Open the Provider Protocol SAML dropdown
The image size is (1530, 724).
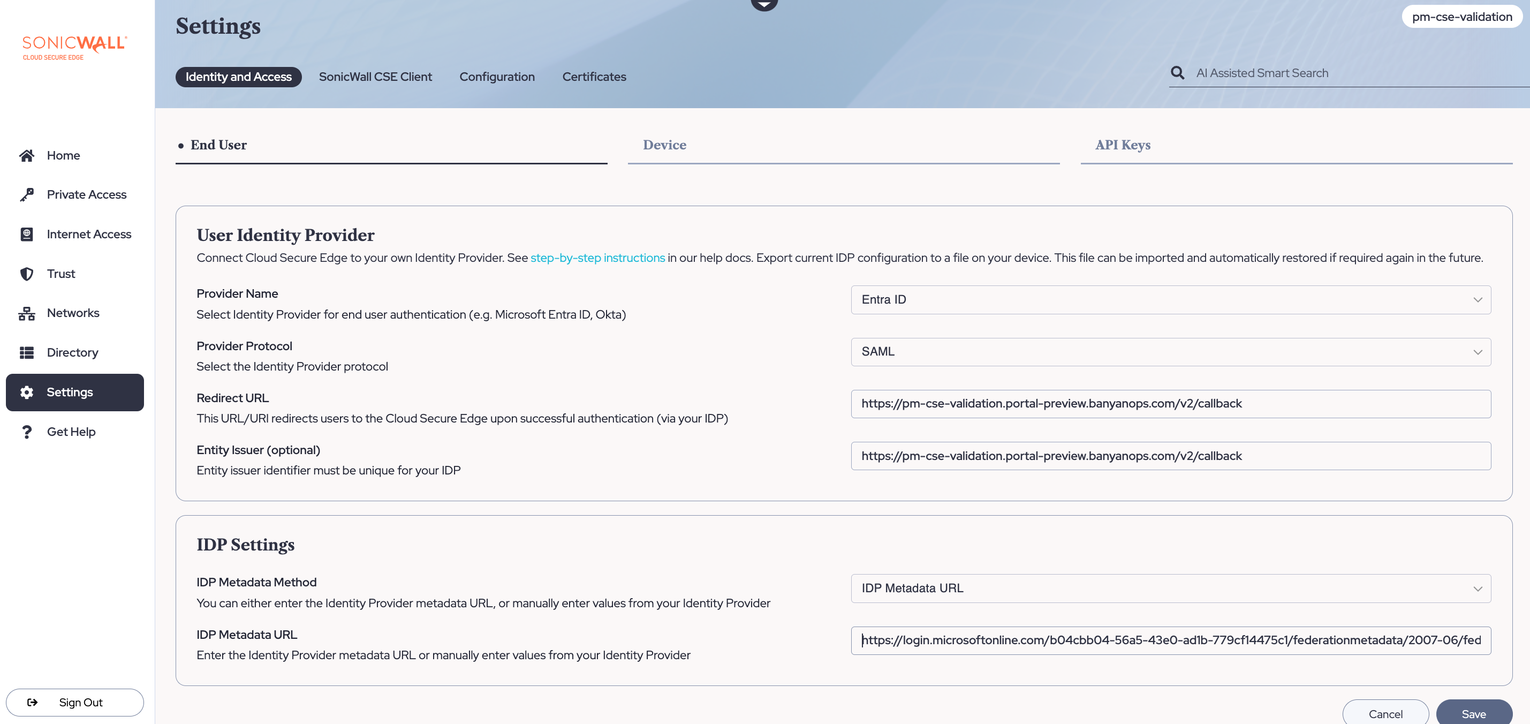pos(1170,352)
